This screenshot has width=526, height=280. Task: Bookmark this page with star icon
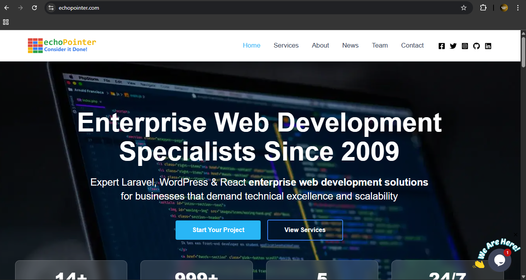click(464, 8)
